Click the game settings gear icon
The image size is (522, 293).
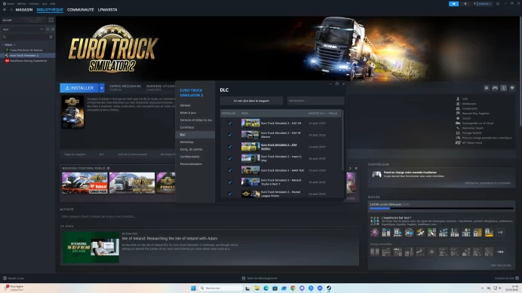coord(487,88)
